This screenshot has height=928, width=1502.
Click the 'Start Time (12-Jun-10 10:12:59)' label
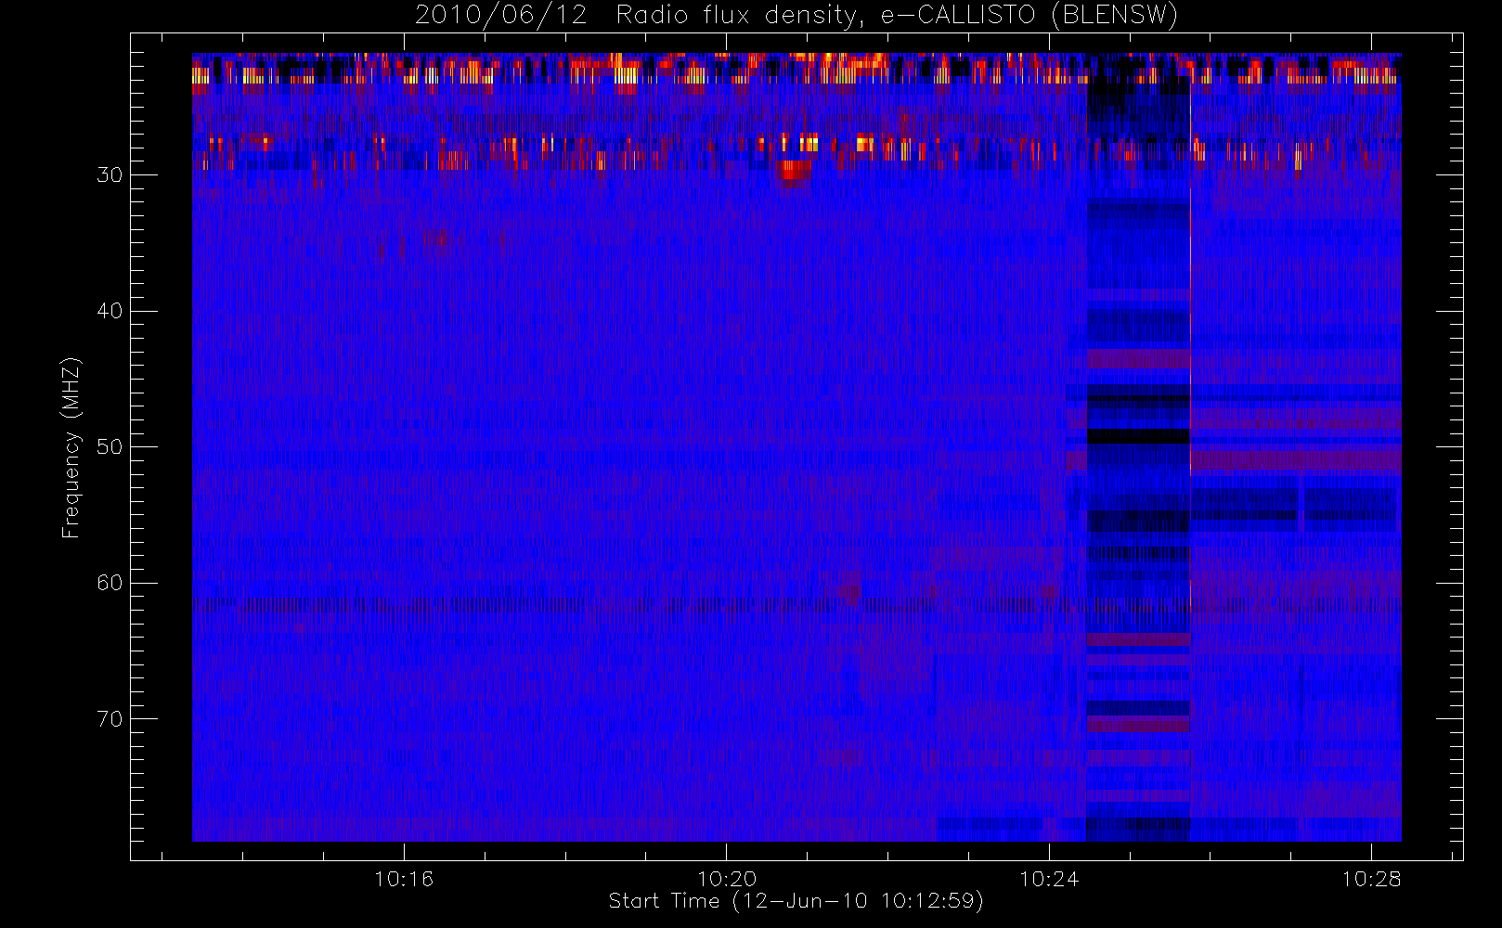pos(796,901)
